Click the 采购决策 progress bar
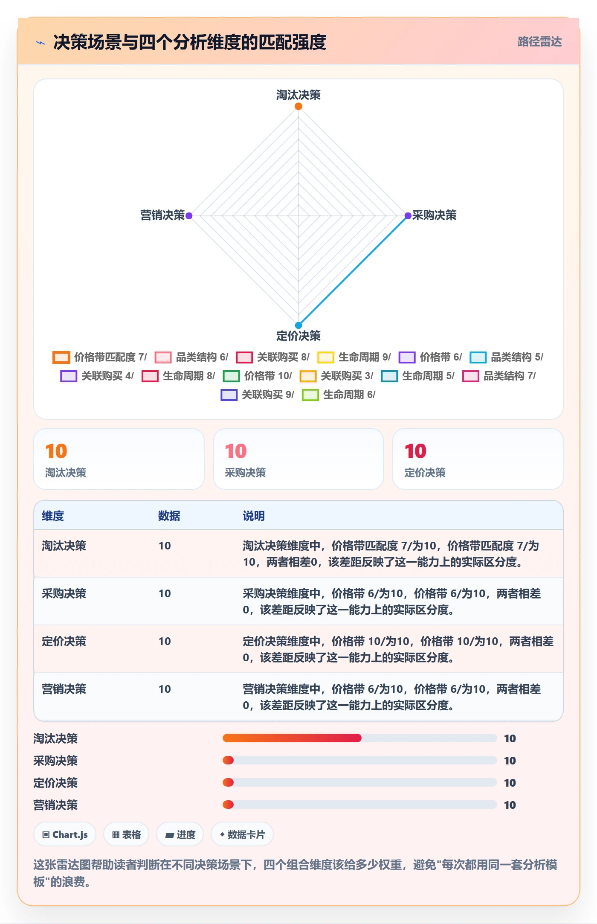Screen dimensions: 597x924 point(360,760)
